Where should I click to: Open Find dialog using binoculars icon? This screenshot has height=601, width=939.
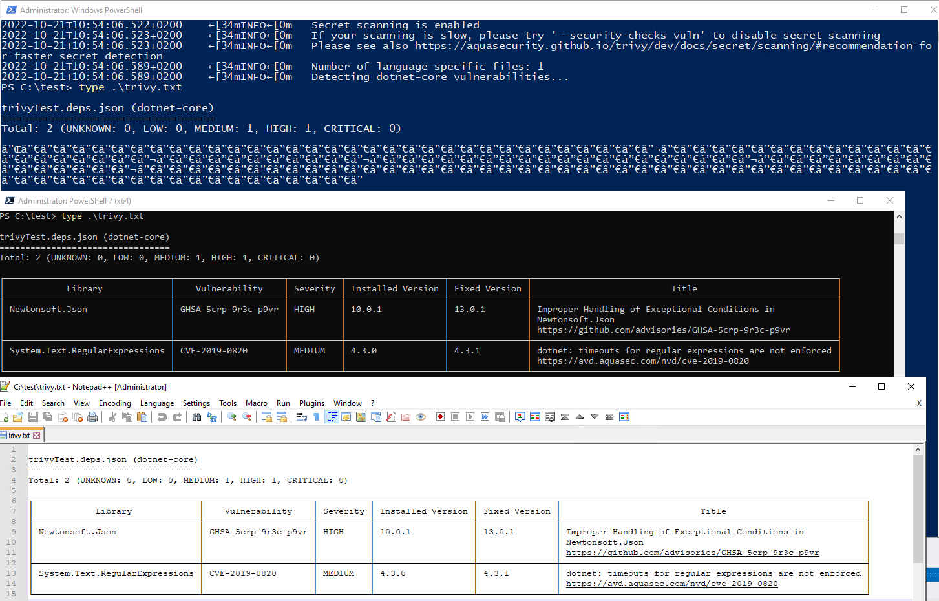tap(196, 417)
